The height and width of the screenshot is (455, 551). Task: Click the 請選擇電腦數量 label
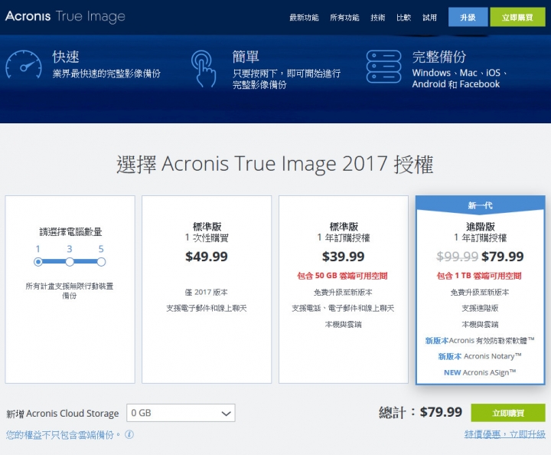(x=70, y=232)
